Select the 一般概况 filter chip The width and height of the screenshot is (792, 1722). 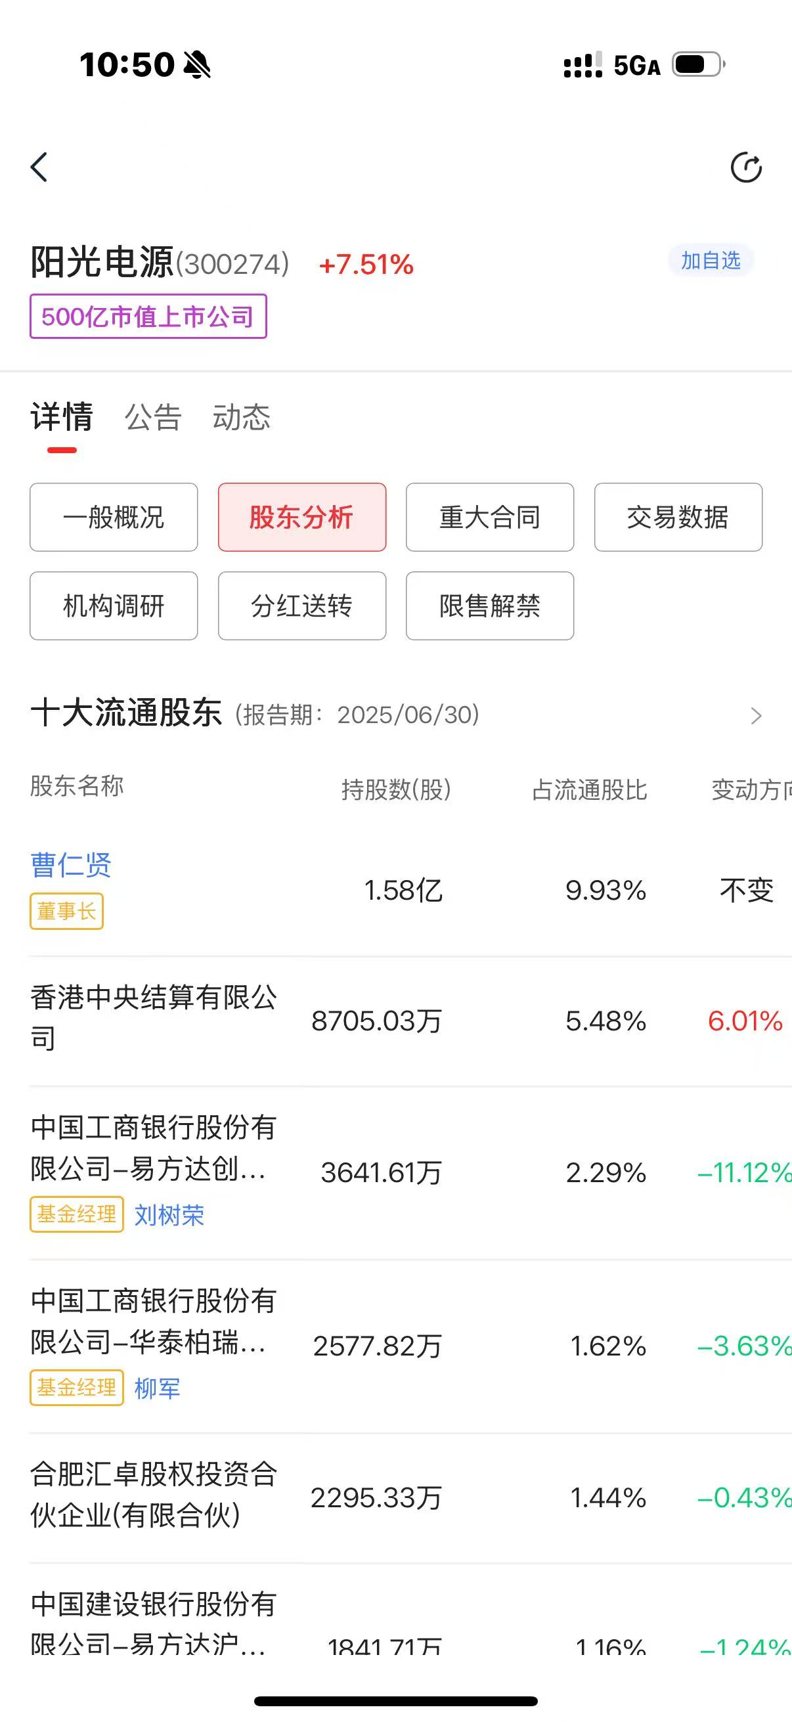(x=114, y=518)
